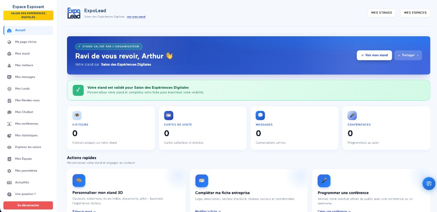Click the question mark icon beside Une question ?

(9, 194)
